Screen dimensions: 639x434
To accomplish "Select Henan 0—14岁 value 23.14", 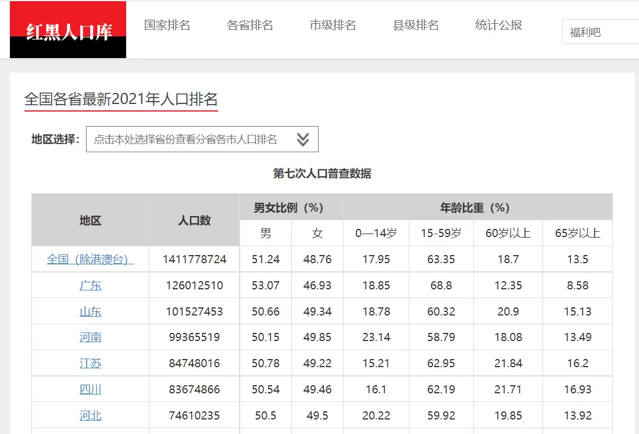I will click(376, 337).
